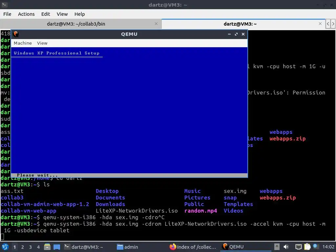Switch to workspace 1

point(14,247)
